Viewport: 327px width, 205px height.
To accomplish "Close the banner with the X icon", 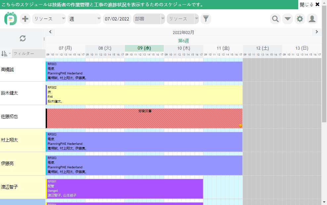I will point(317,4).
